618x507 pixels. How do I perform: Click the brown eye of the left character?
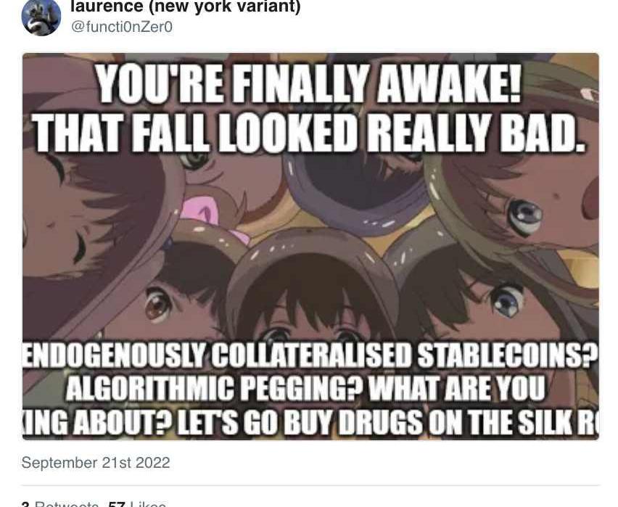pyautogui.click(x=157, y=304)
